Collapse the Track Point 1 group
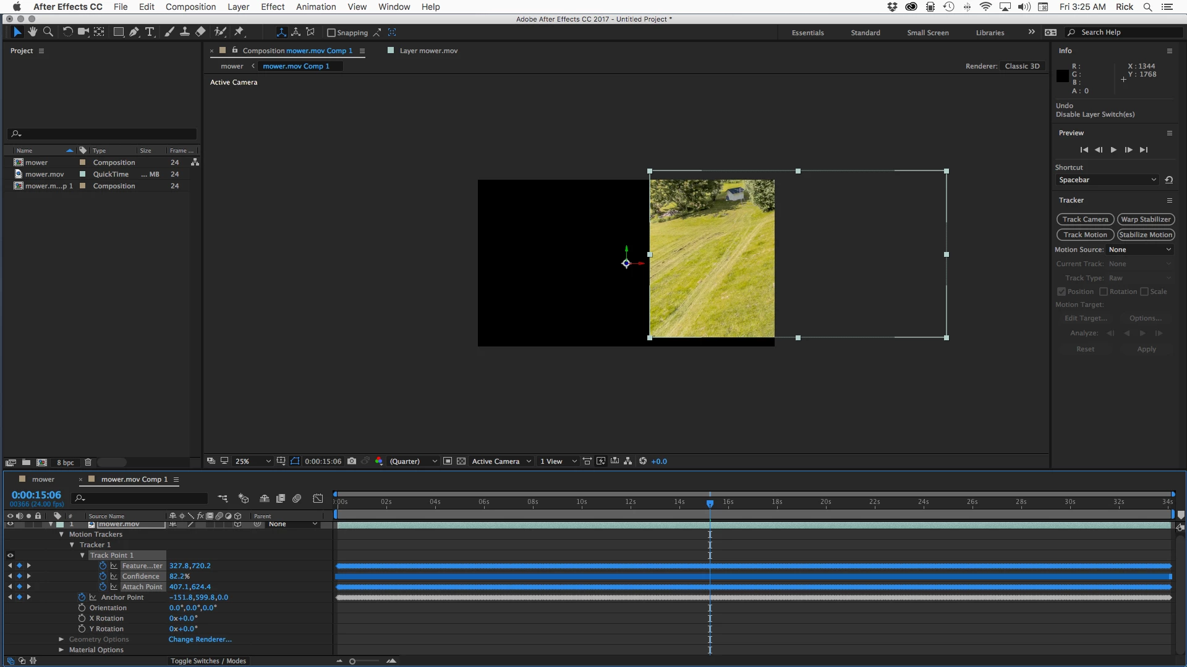 (x=82, y=555)
